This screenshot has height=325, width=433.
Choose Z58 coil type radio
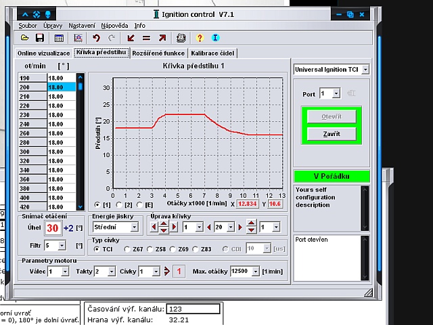pos(150,249)
